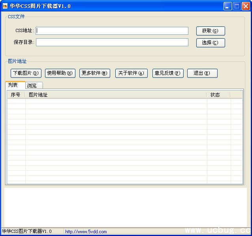Maximize the downloader window
The width and height of the screenshot is (252, 236).
(237, 6)
